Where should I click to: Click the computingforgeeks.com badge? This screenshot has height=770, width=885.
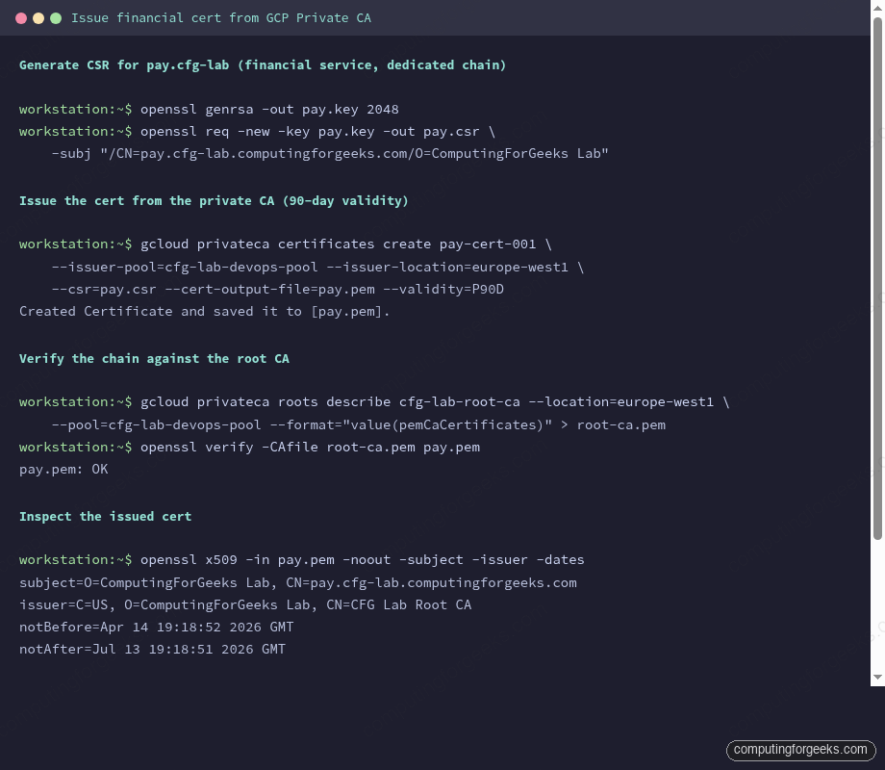click(800, 750)
